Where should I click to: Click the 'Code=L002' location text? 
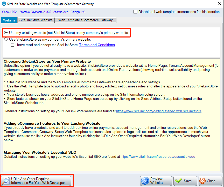click(x=10, y=12)
